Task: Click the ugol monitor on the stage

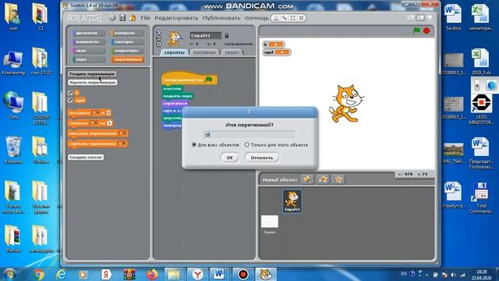Action: (277, 52)
